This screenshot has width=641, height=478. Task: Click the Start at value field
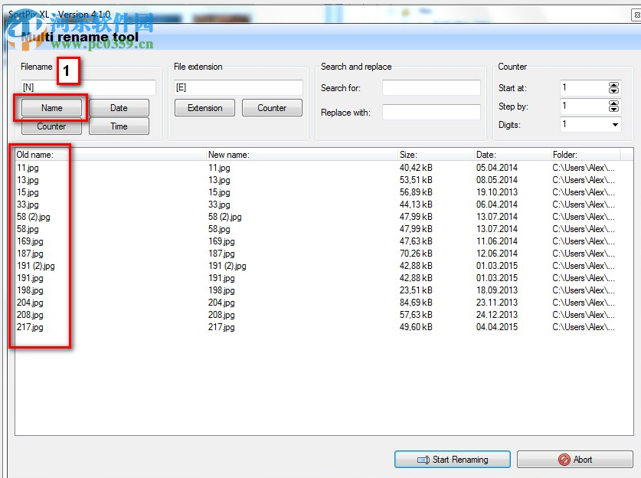pyautogui.click(x=584, y=87)
